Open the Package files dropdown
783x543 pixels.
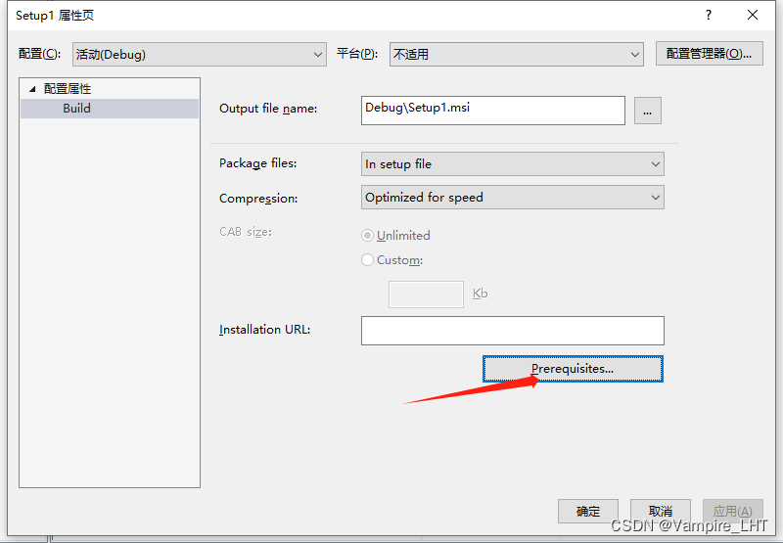tap(512, 164)
